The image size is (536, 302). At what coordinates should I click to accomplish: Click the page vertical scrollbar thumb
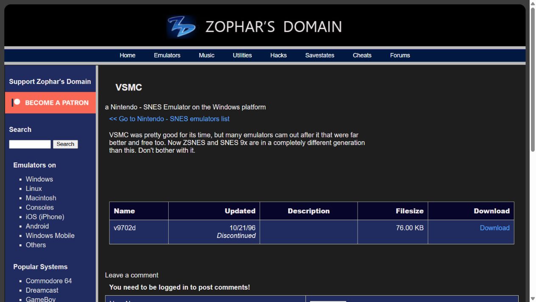(533, 79)
